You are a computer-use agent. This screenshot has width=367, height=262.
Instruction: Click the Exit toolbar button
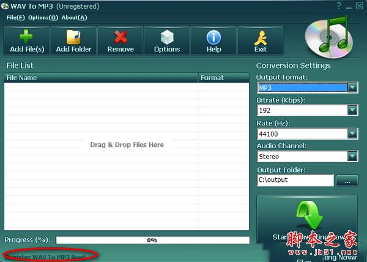point(261,41)
